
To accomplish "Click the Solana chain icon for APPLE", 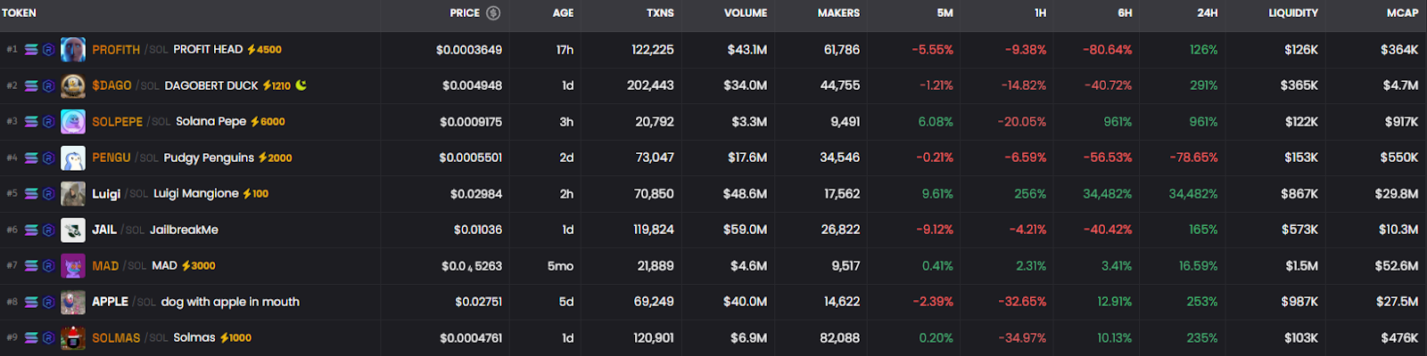I will tap(31, 303).
